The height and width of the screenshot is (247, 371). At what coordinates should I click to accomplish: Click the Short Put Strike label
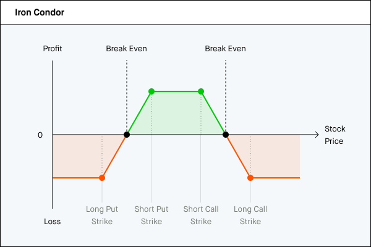click(x=151, y=215)
